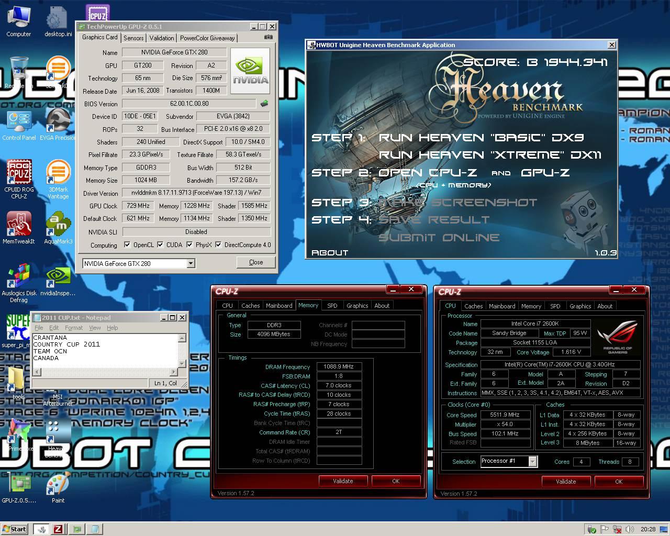Launch EVGA Precision shortcut
670x536 pixels.
coord(58,125)
